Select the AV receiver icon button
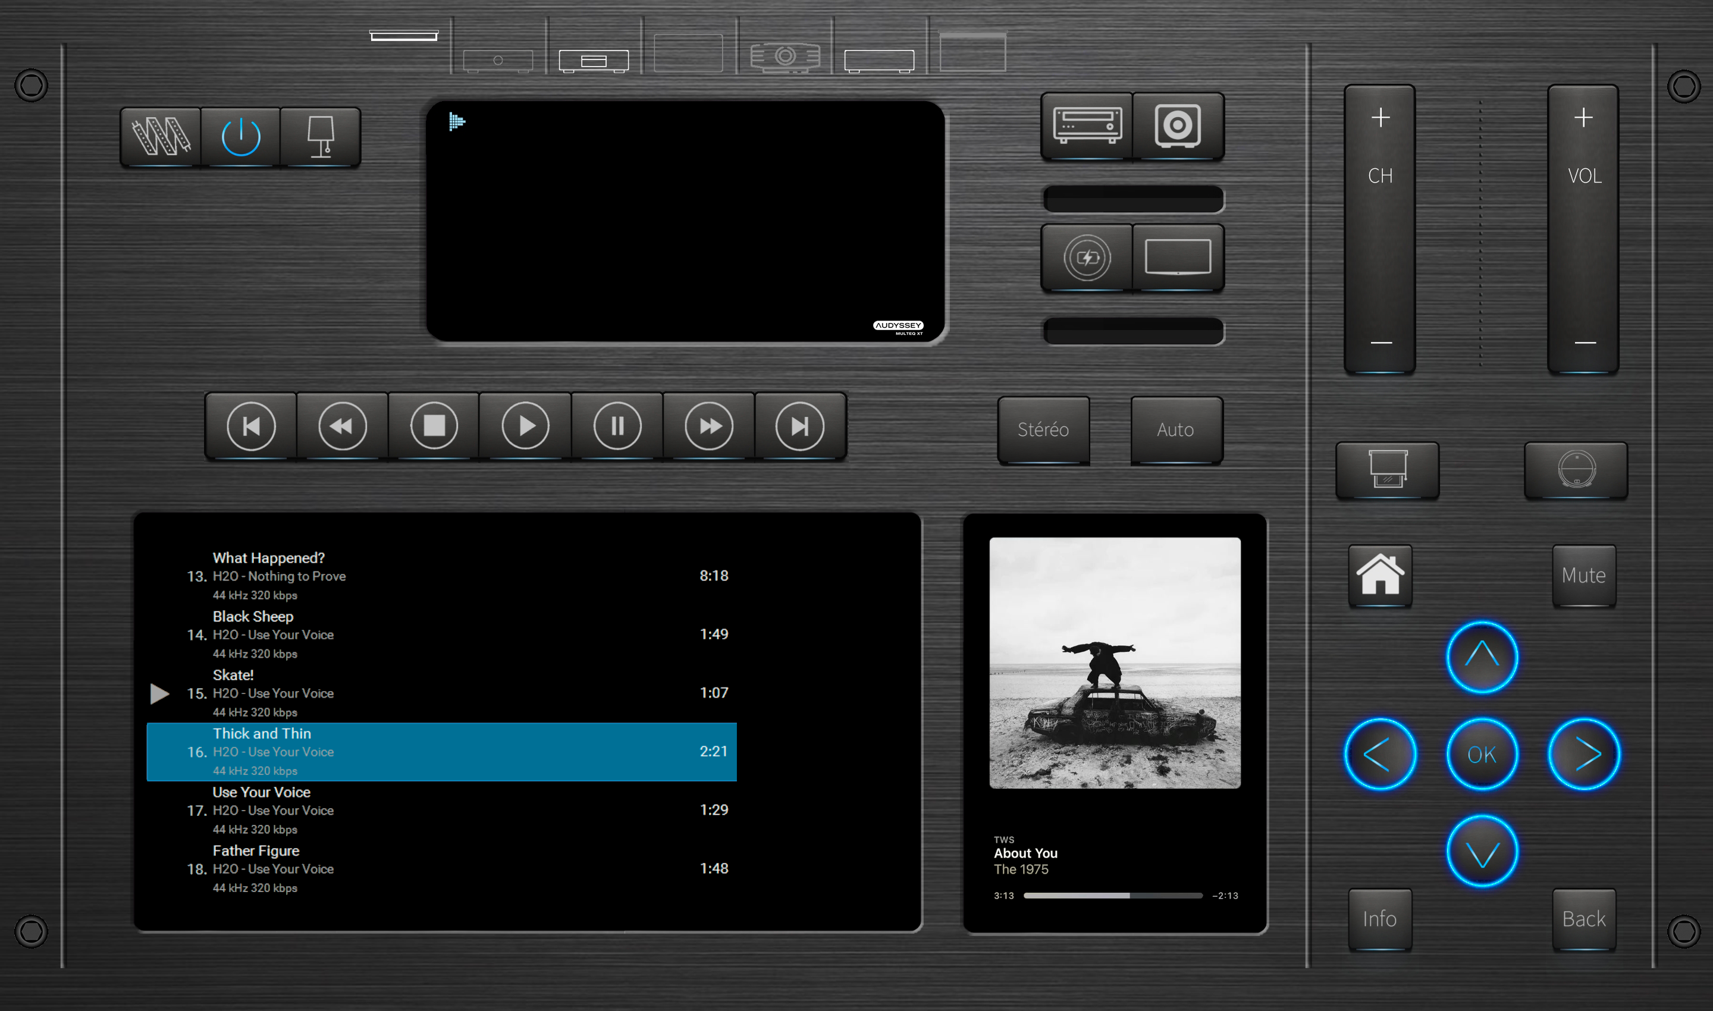Image resolution: width=1713 pixels, height=1011 pixels. [x=1087, y=125]
